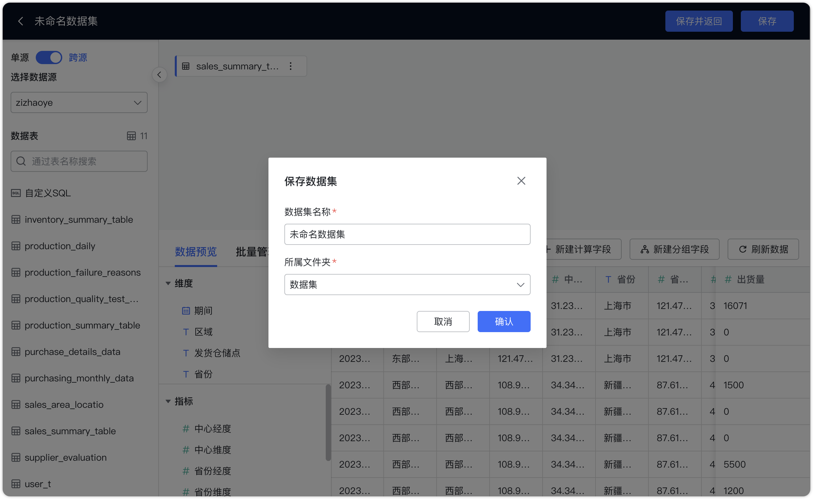
Task: Click production_quality_test table icon
Action: pos(16,299)
